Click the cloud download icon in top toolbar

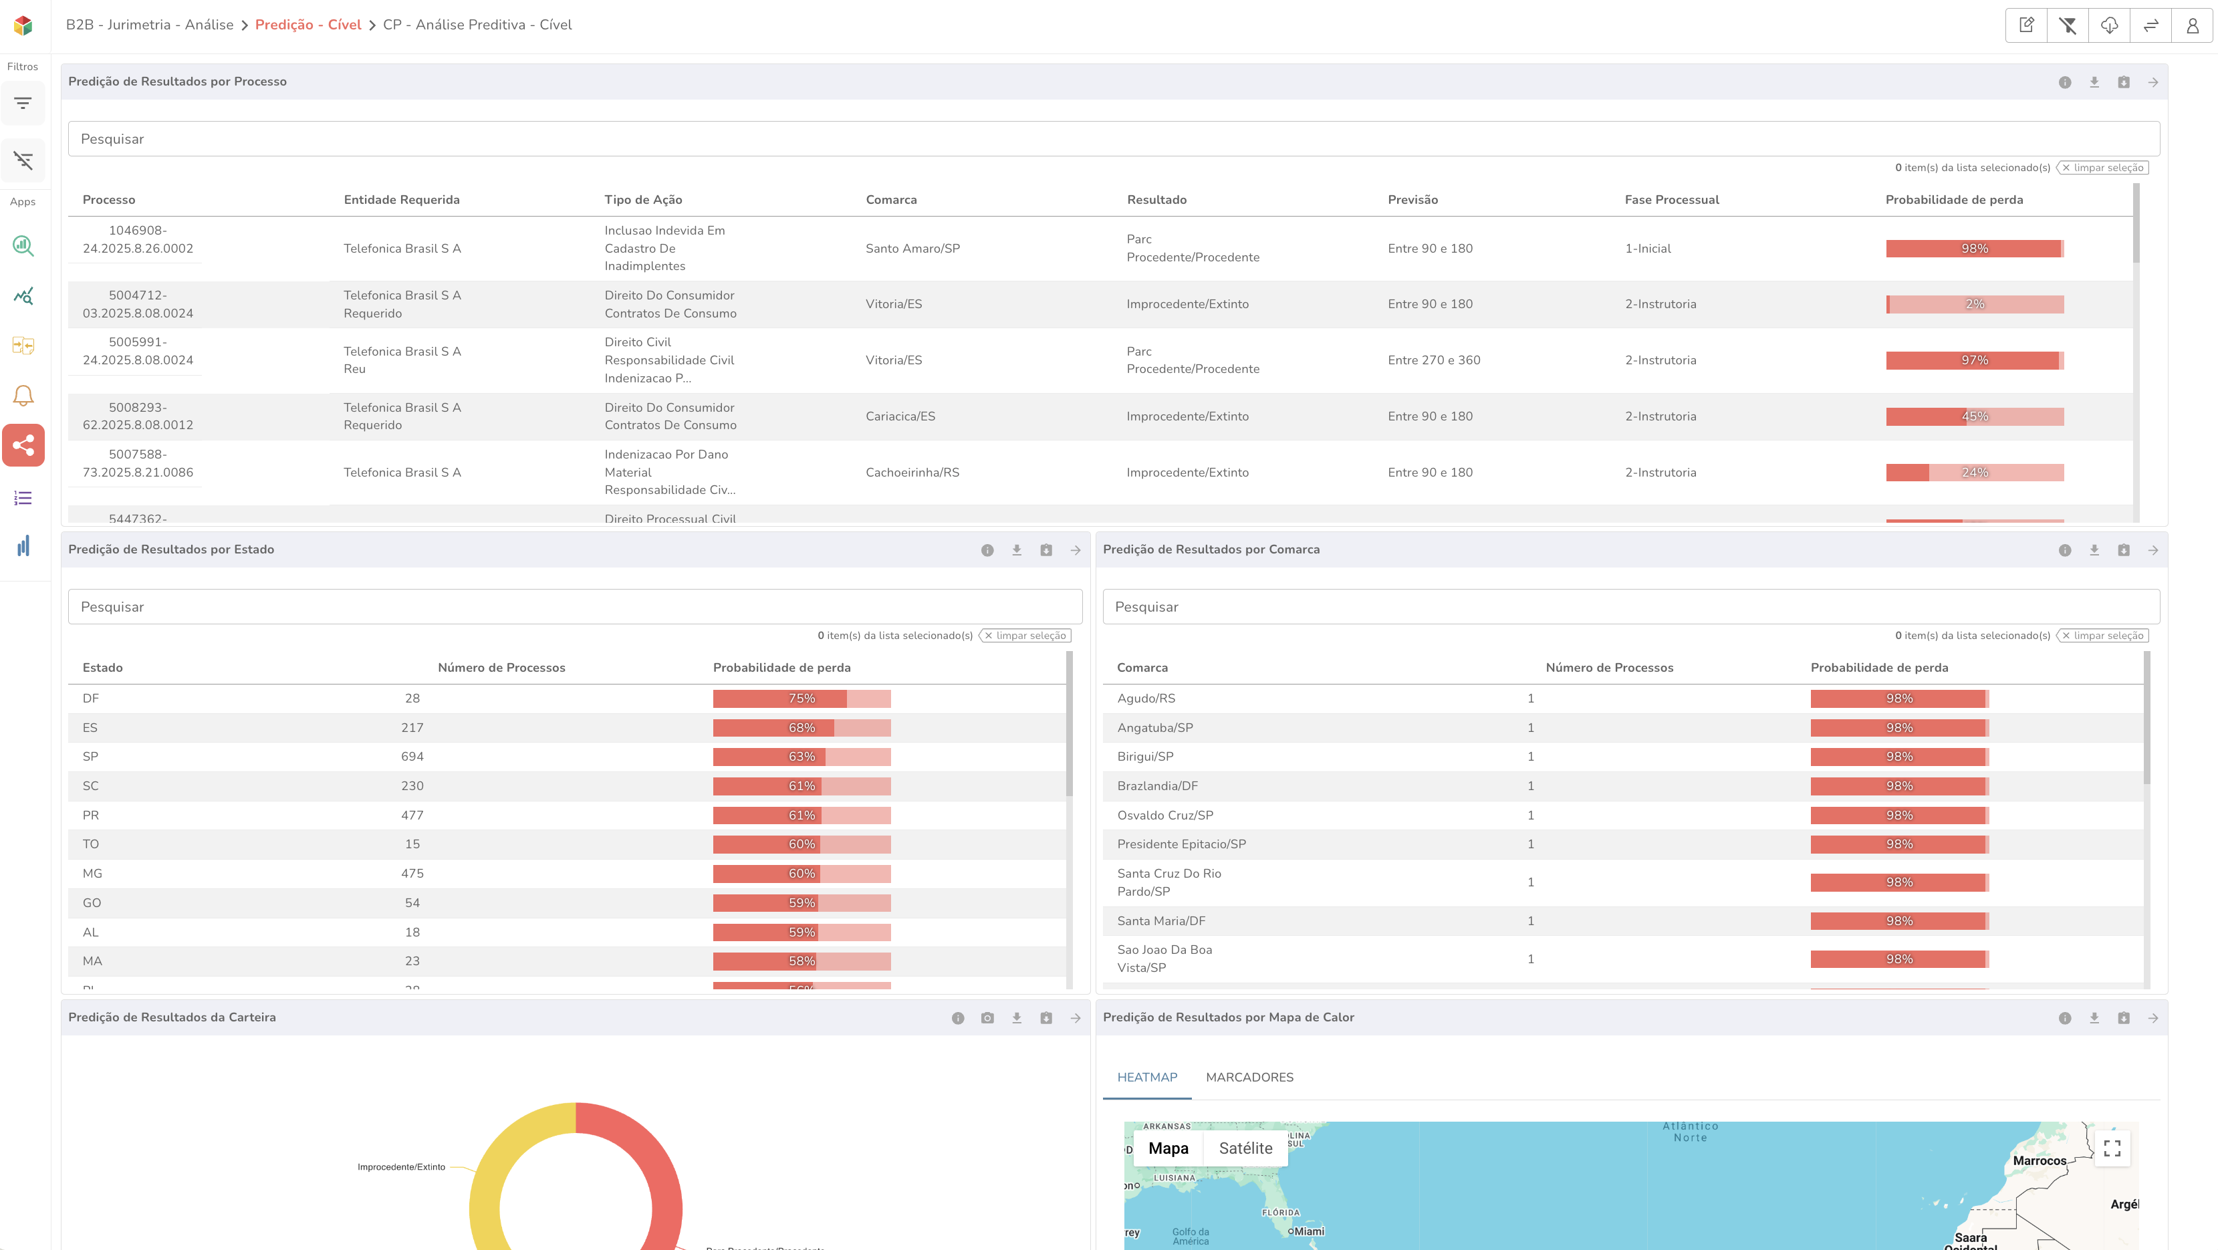click(x=2108, y=25)
